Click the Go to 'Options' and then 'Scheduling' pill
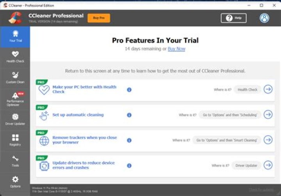The height and width of the screenshot is (196, 281). (230, 115)
